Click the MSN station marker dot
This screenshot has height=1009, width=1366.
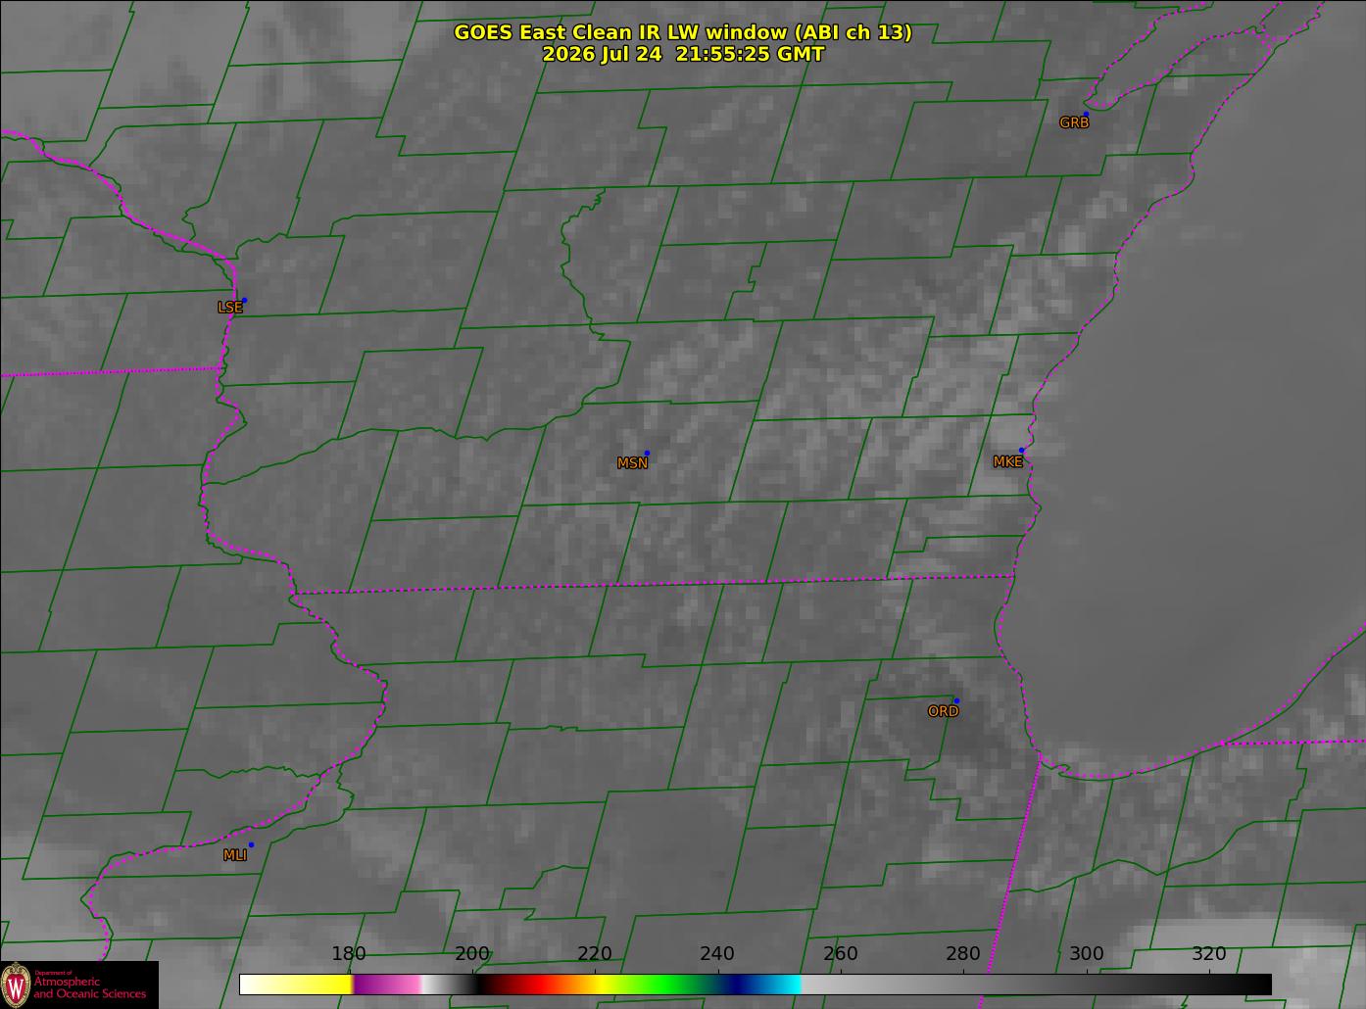tap(647, 454)
